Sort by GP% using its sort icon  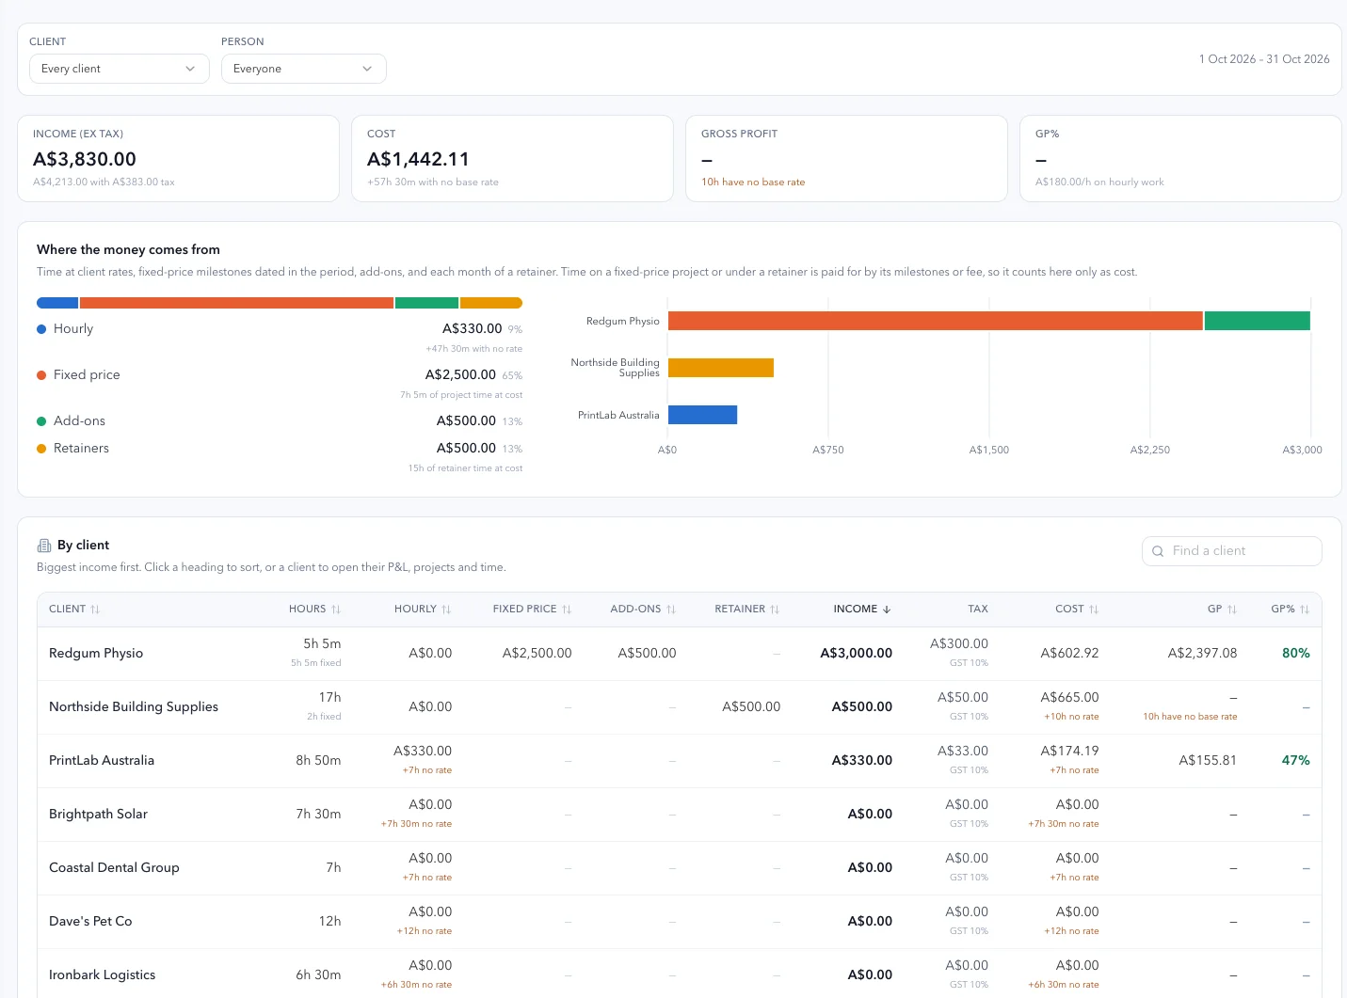pos(1305,610)
